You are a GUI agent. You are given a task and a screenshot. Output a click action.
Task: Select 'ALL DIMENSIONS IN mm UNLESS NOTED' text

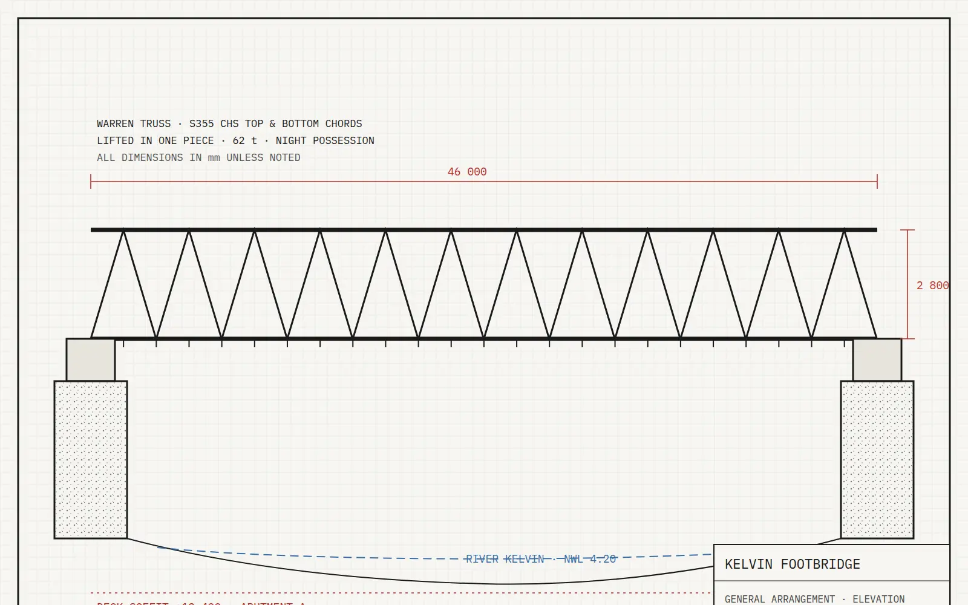click(198, 157)
